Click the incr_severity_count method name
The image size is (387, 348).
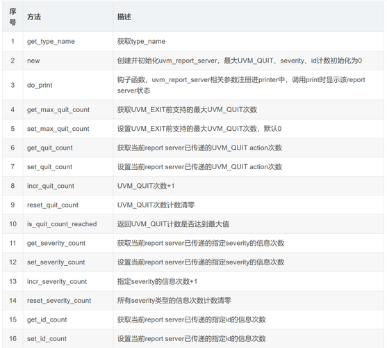pyautogui.click(x=57, y=281)
